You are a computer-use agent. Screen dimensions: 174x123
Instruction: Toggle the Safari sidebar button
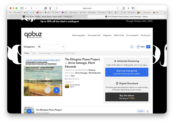point(22,8)
